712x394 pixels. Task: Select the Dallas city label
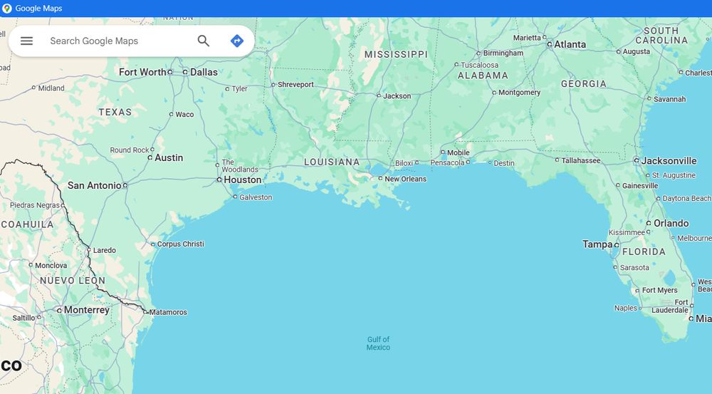click(204, 72)
